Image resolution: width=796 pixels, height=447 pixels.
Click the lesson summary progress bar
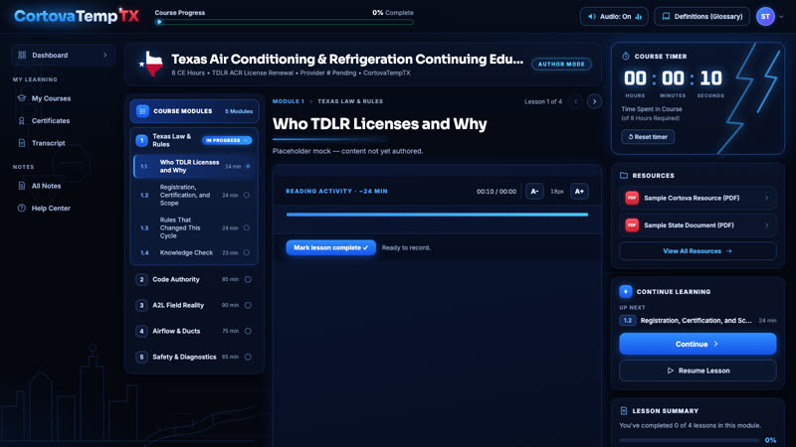coord(690,440)
